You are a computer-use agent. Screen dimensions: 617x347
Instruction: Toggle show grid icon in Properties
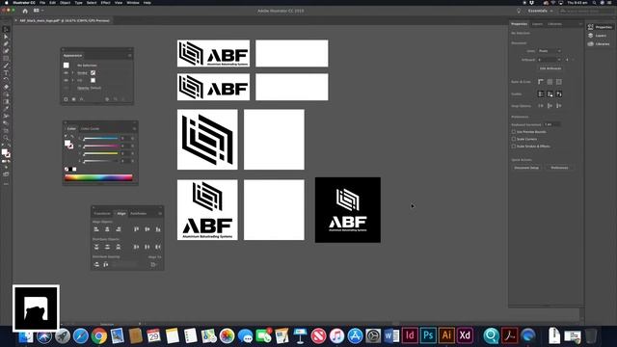(550, 82)
